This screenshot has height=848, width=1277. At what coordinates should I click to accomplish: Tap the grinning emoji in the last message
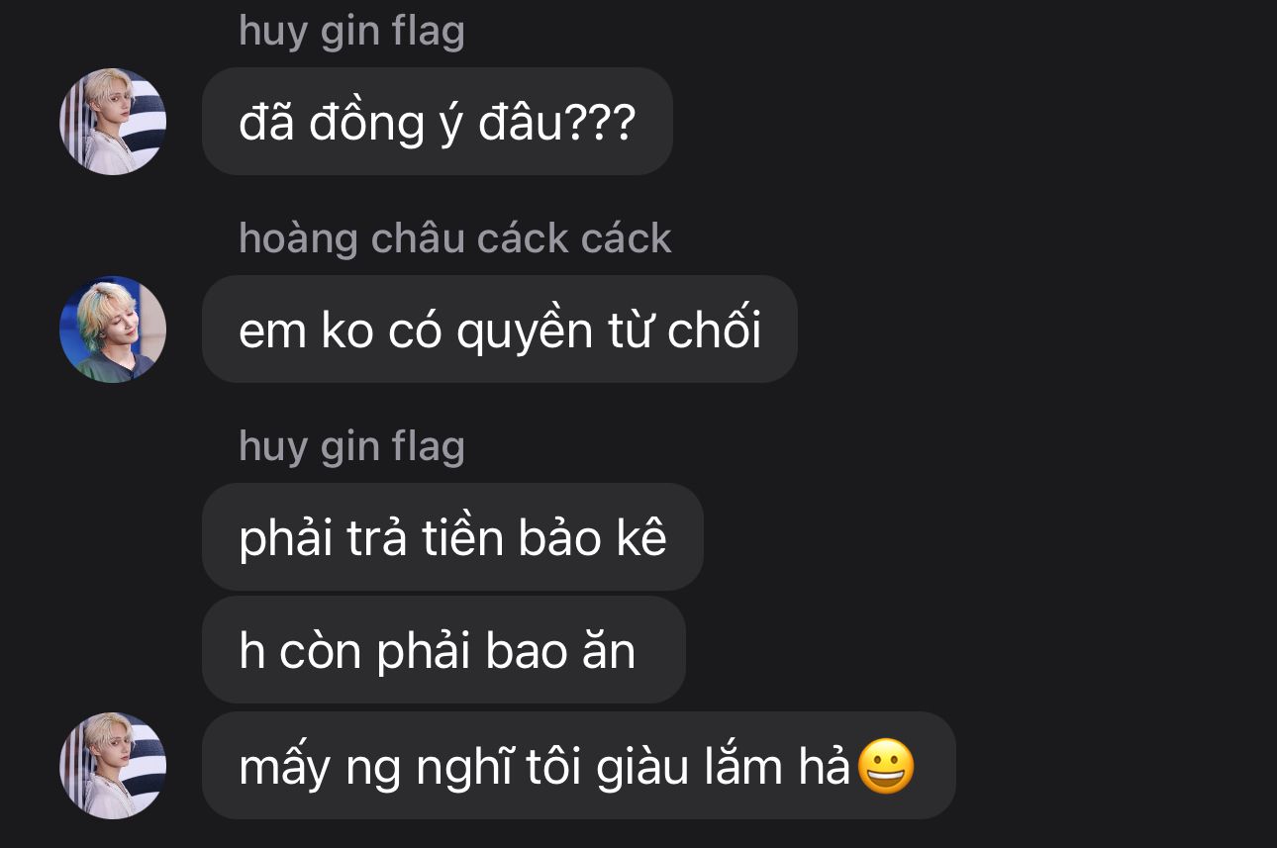[x=886, y=767]
